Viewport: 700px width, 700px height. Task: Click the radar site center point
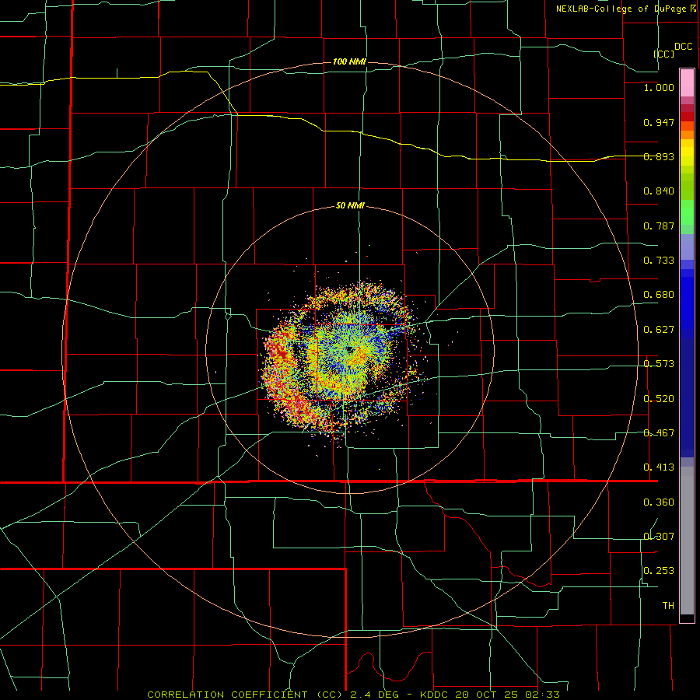(x=350, y=350)
